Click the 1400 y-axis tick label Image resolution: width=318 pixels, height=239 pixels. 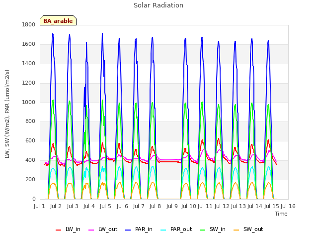(x=29, y=63)
